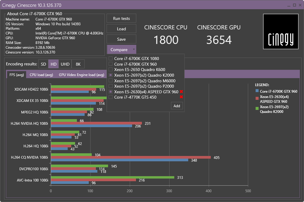304x202 pixels.
Task: Click green legend swatch Xeon E5-2697(x2)
Action: pos(257,108)
